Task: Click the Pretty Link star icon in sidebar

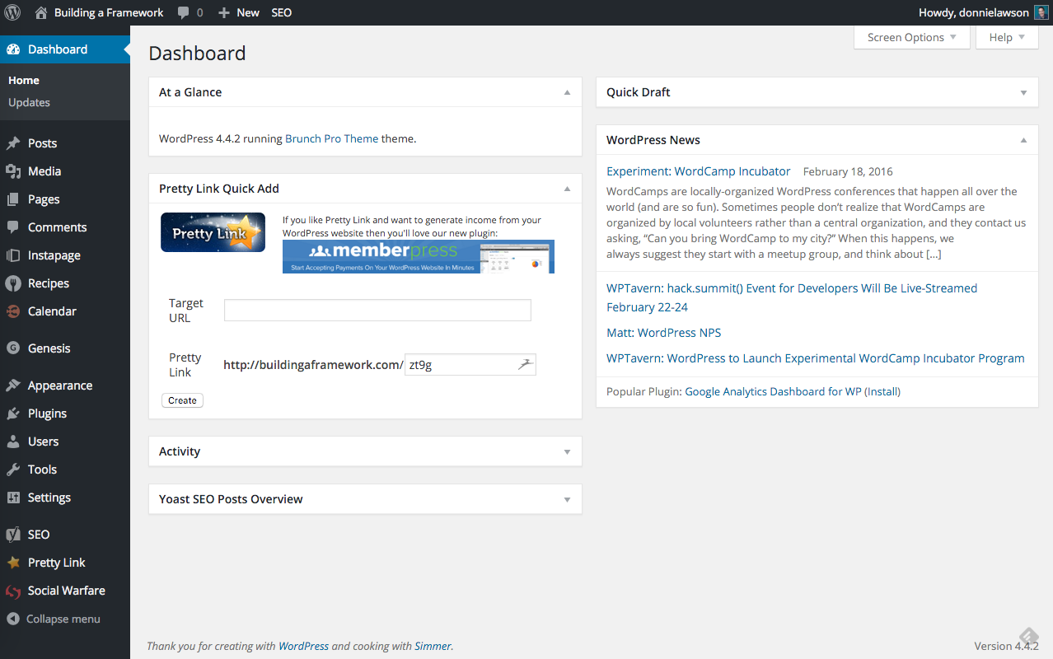Action: [13, 563]
